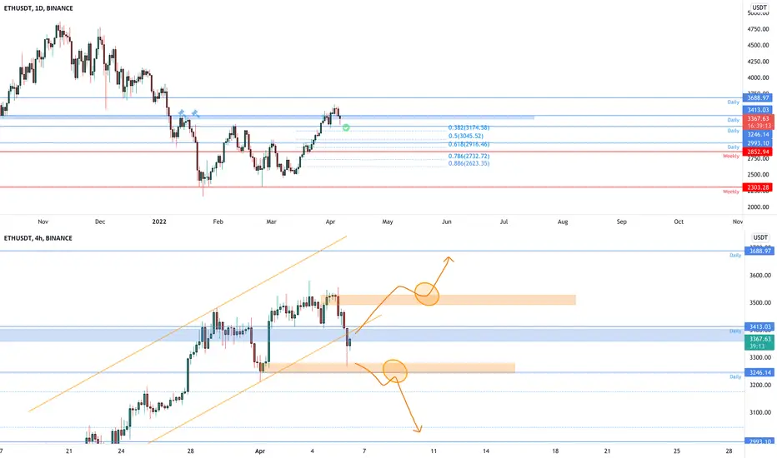Click the 3500.00 price axis value
This screenshot has height=458, width=777.
760,302
